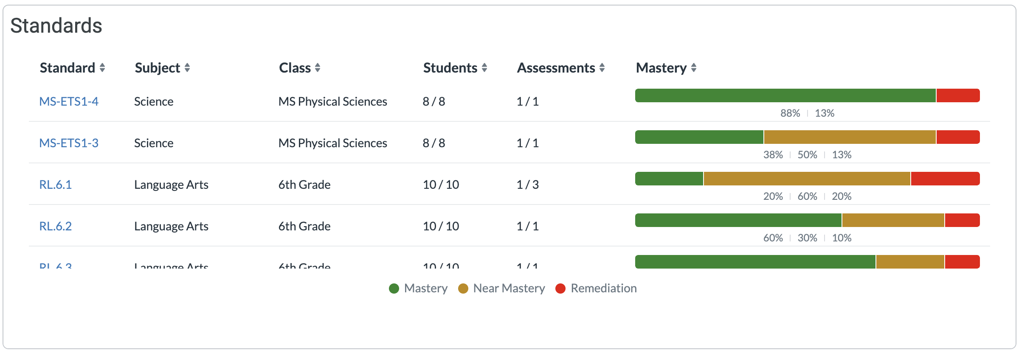Click the Standard column header text
The image size is (1019, 353).
[68, 68]
